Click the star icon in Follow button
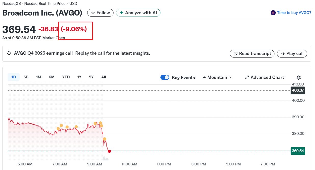 93,13
